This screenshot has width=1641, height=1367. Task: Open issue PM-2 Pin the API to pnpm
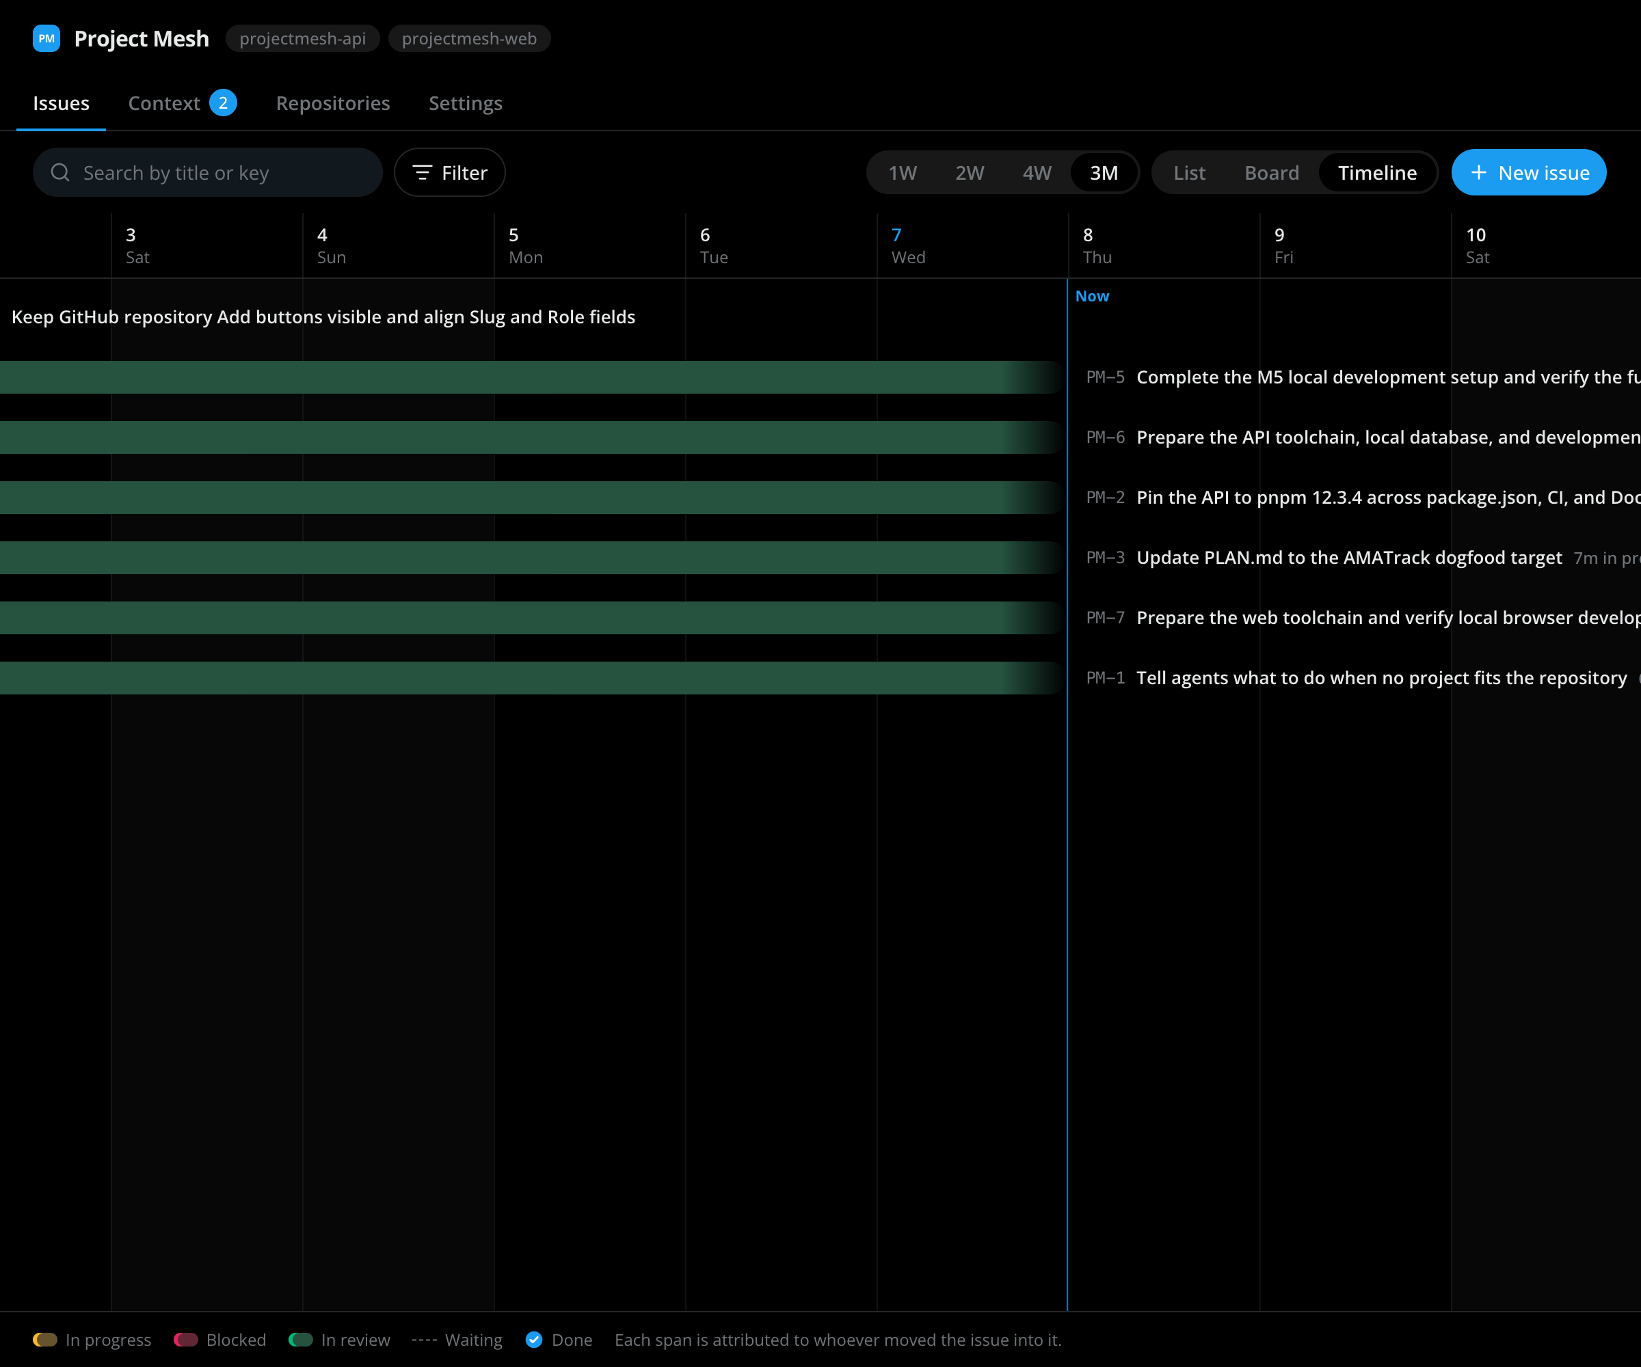click(1362, 498)
